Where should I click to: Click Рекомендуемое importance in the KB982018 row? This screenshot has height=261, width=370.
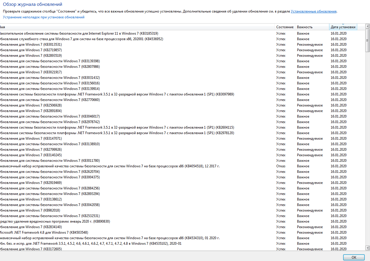point(310,210)
